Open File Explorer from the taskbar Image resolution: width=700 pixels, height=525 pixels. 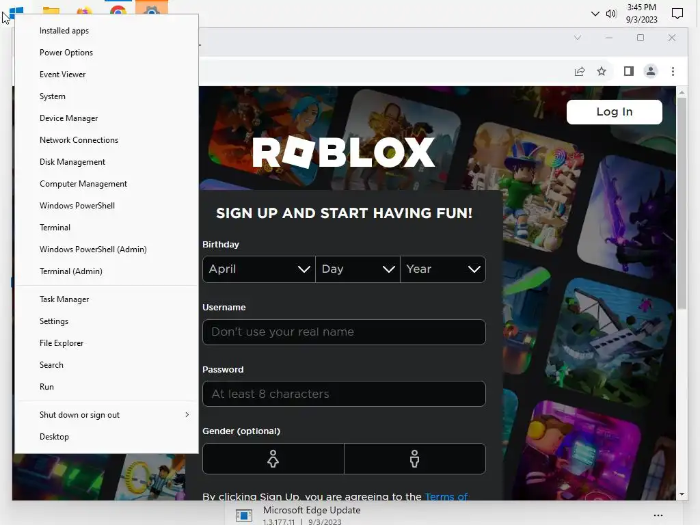click(x=51, y=11)
